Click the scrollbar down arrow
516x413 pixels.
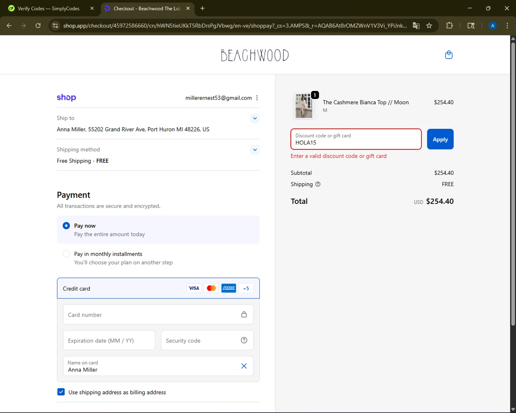tap(513, 410)
